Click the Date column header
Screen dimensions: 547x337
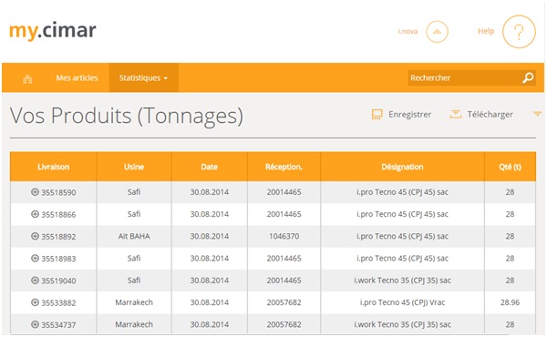pyautogui.click(x=210, y=167)
